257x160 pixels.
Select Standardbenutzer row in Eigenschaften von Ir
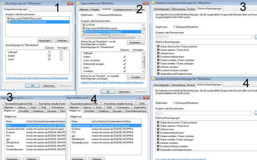tap(106, 142)
